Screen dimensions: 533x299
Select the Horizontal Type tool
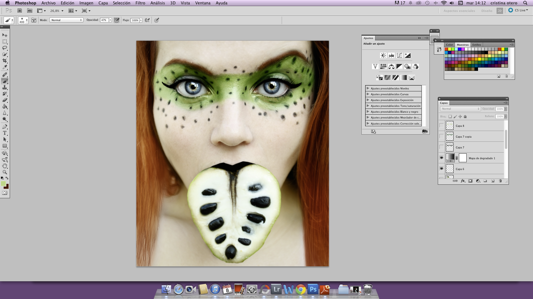coord(5,133)
